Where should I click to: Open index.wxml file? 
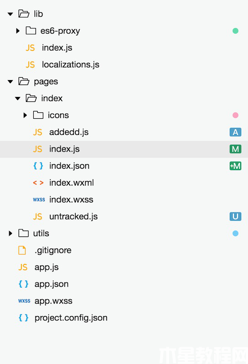click(72, 183)
